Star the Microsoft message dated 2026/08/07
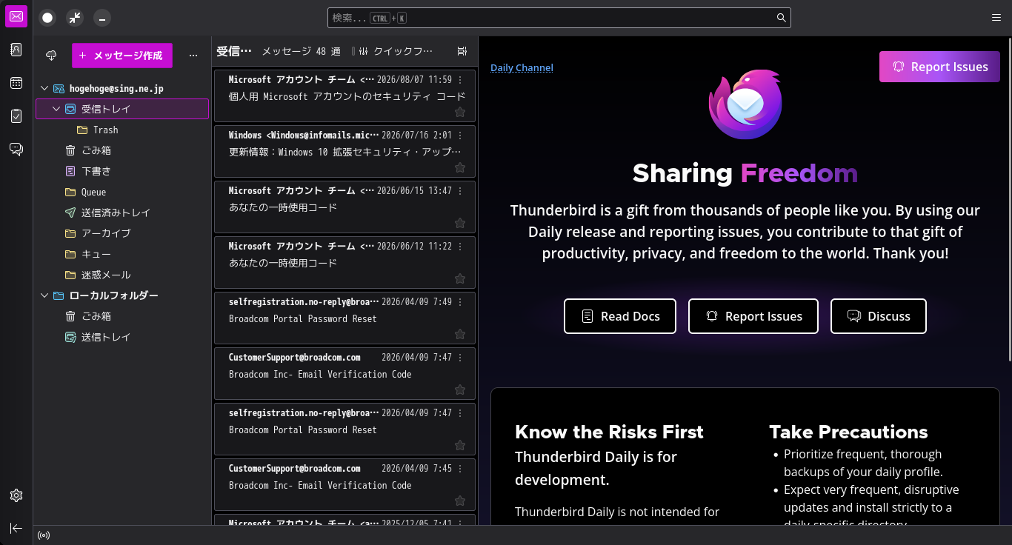 click(460, 112)
